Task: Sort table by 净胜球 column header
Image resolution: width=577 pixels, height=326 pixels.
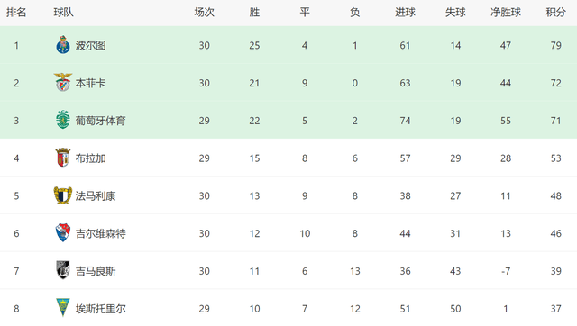Action: 506,12
